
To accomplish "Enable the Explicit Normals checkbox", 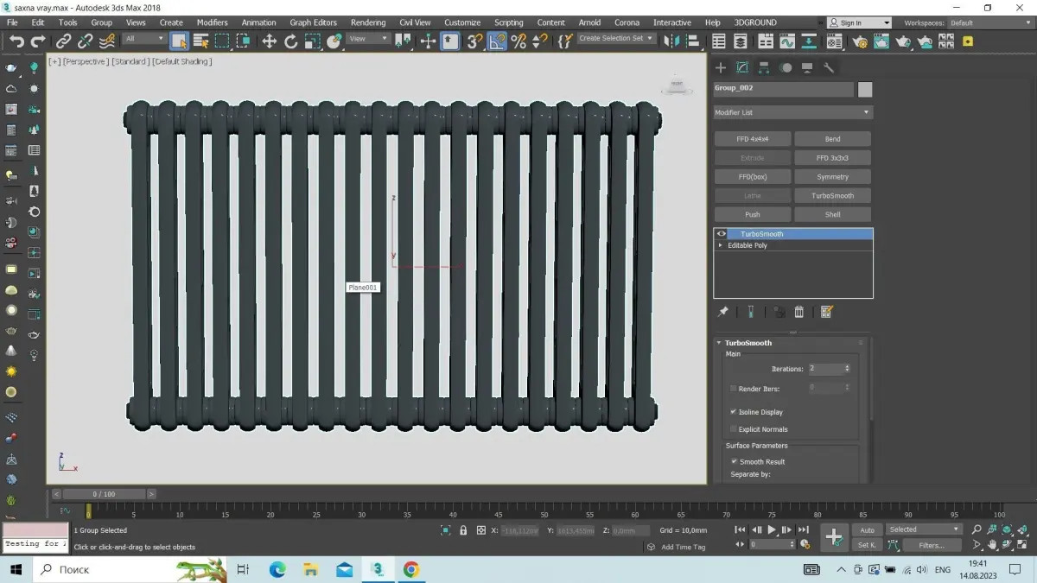I will 734,429.
